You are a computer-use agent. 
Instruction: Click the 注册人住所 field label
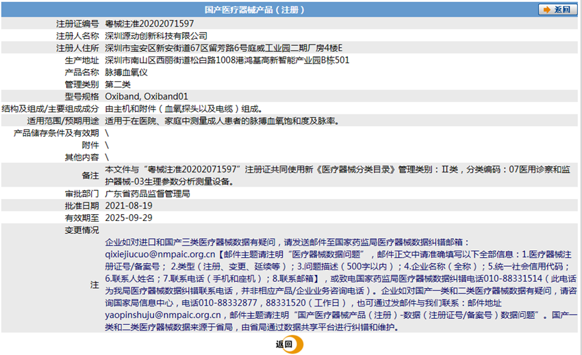(77, 49)
